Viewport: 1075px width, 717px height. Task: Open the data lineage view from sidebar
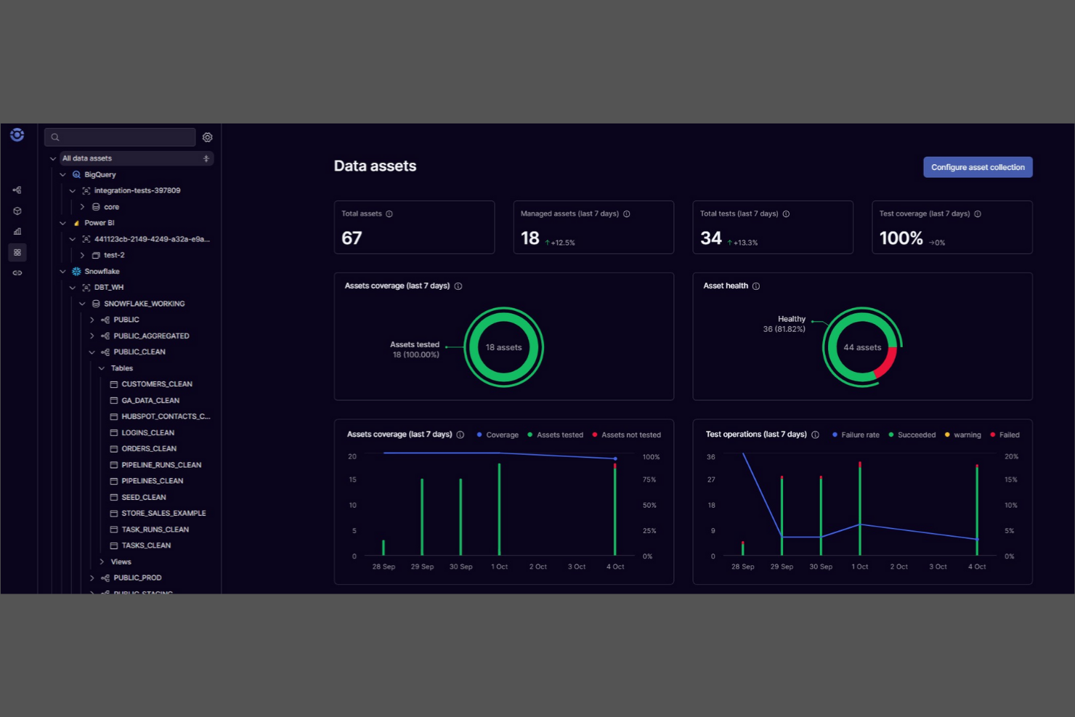click(17, 190)
